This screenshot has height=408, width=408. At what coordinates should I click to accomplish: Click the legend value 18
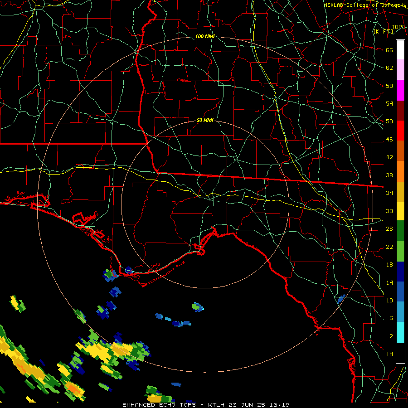389,265
